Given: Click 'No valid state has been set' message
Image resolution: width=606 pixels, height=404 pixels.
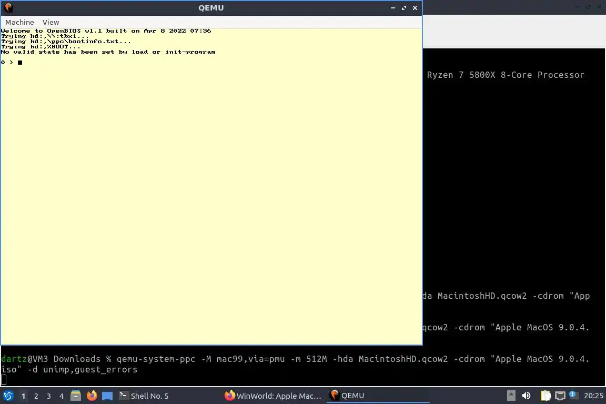Looking at the screenshot, I should [x=108, y=52].
